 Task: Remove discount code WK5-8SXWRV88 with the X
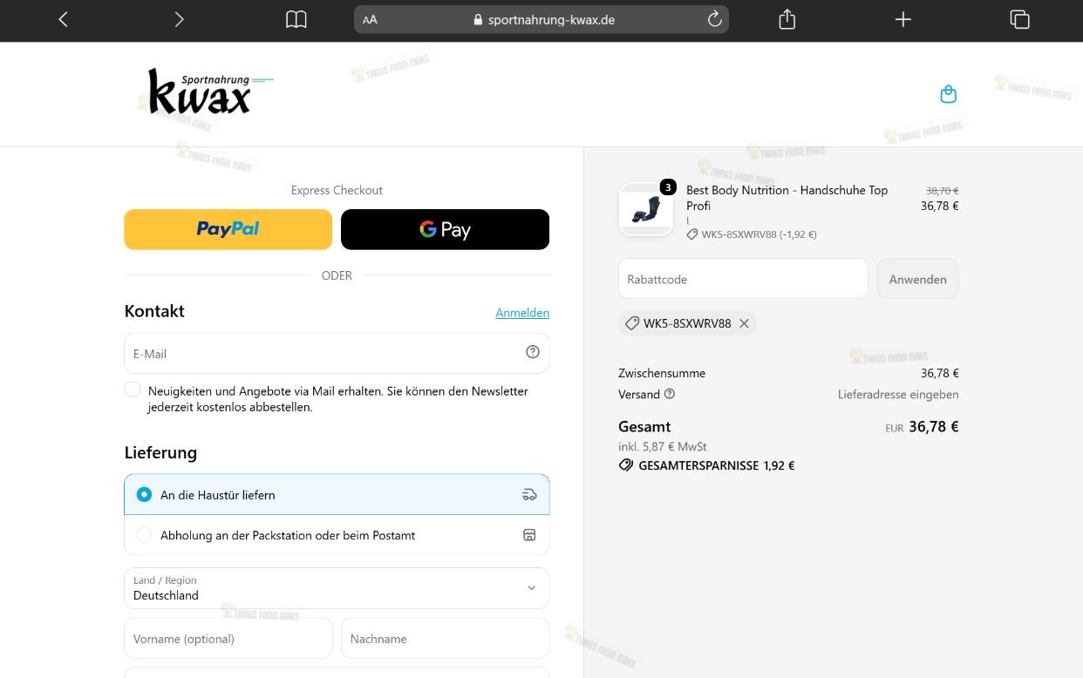744,323
